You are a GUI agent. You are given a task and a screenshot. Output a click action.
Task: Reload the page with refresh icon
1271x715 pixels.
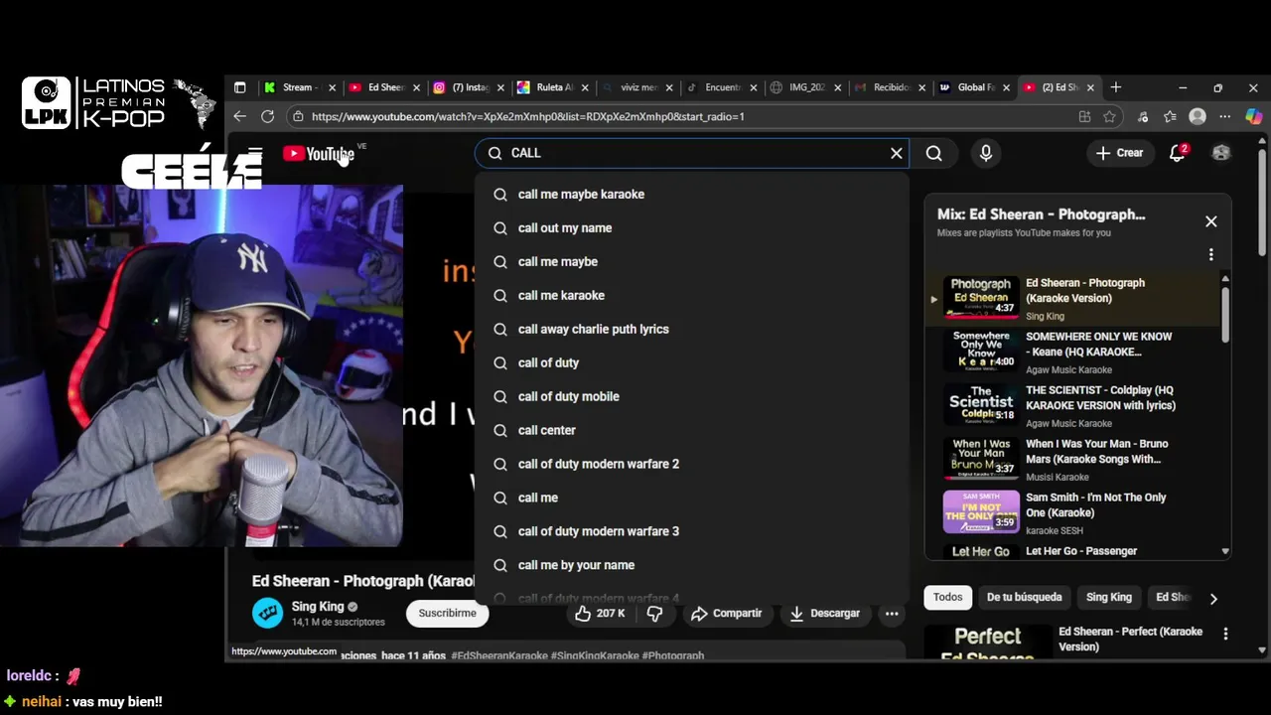[267, 116]
